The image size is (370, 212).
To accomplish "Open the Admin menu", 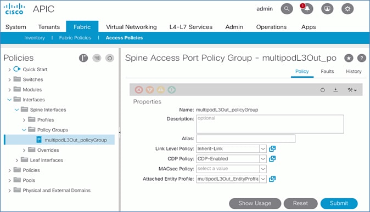I will 234,27.
